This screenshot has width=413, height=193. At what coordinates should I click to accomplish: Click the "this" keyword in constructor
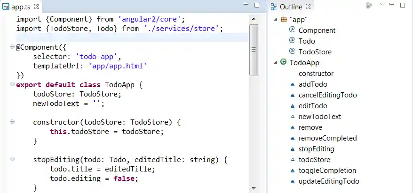tap(58, 131)
